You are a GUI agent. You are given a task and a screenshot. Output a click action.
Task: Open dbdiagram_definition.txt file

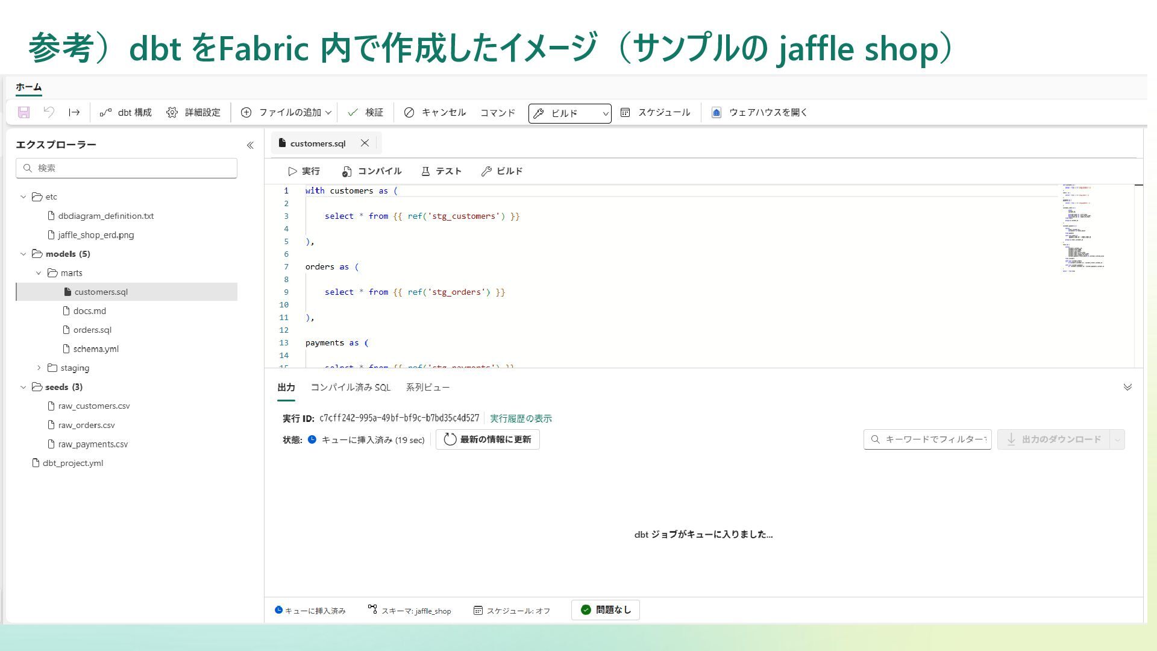[x=101, y=216]
